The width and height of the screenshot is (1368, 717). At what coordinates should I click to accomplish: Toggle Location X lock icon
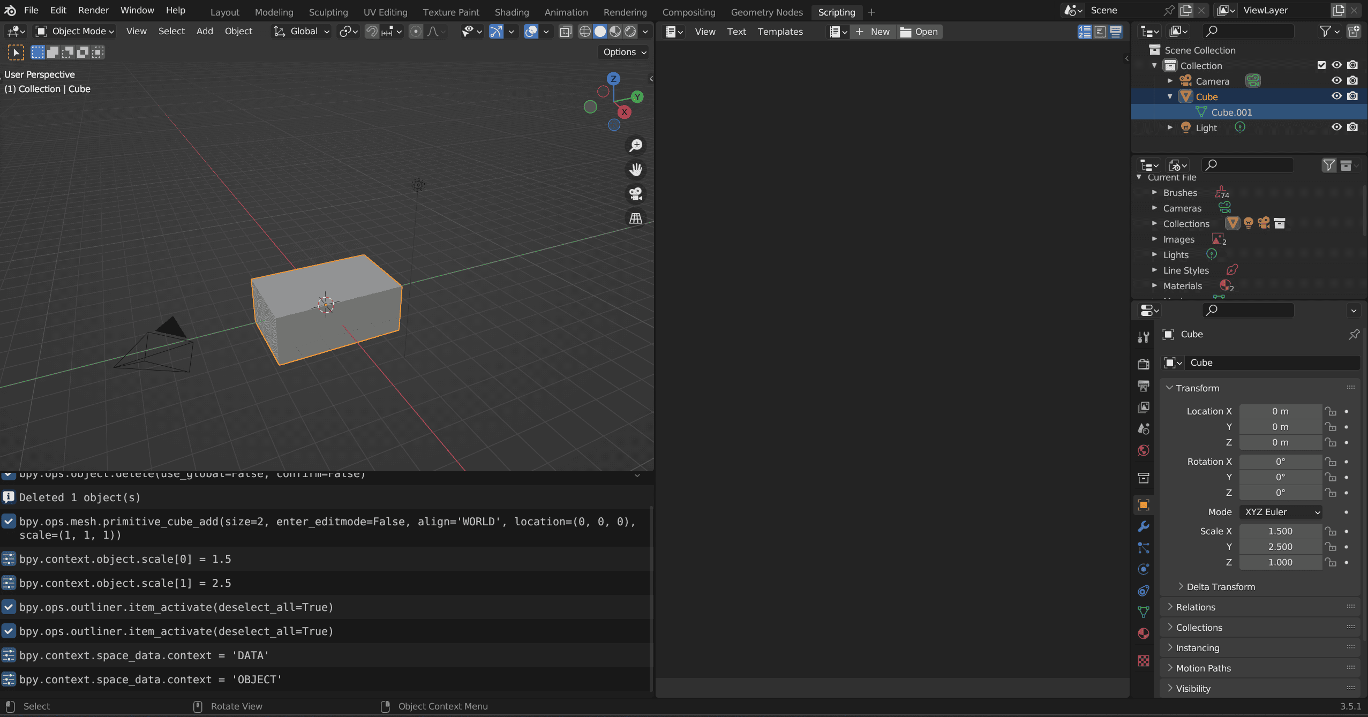click(x=1331, y=411)
